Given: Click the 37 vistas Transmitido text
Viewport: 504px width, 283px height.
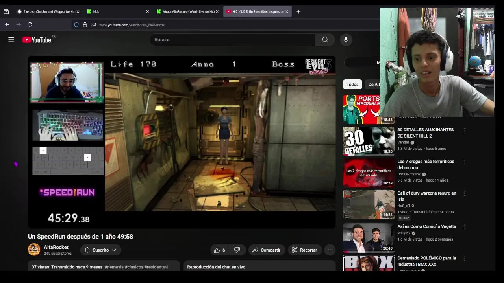Looking at the screenshot, I should [x=67, y=267].
